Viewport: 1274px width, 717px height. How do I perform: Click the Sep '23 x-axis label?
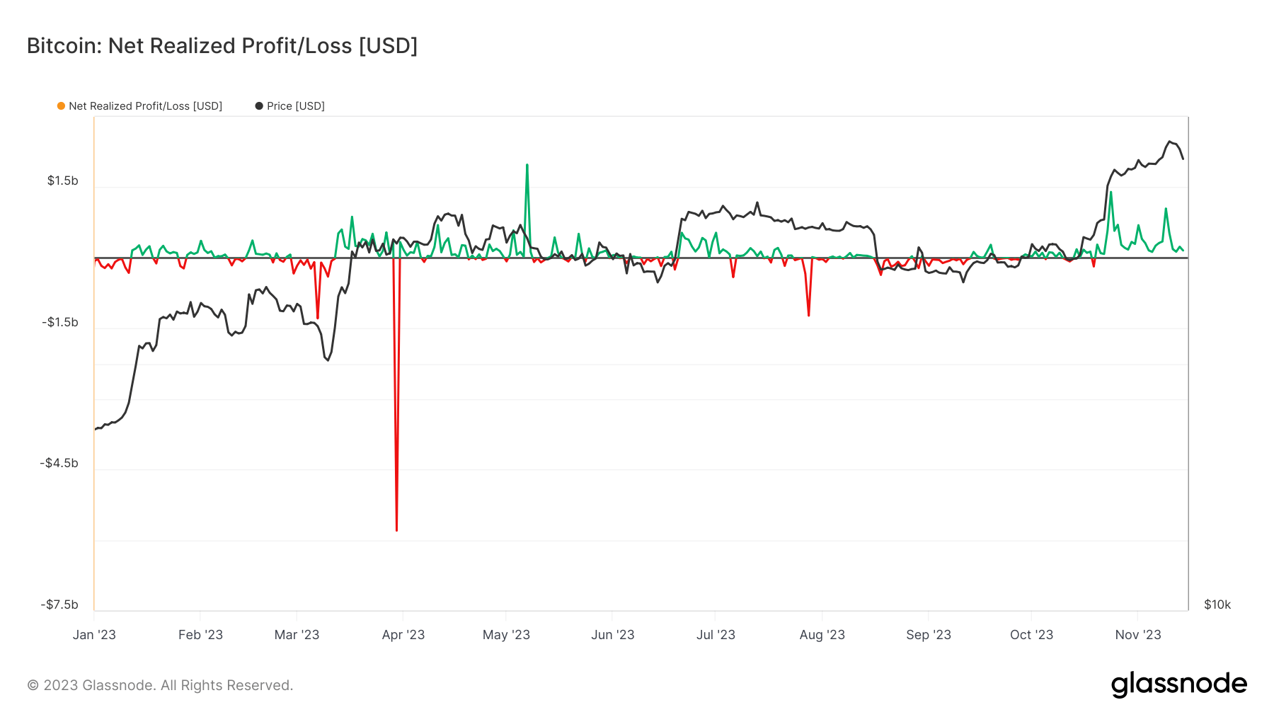929,635
